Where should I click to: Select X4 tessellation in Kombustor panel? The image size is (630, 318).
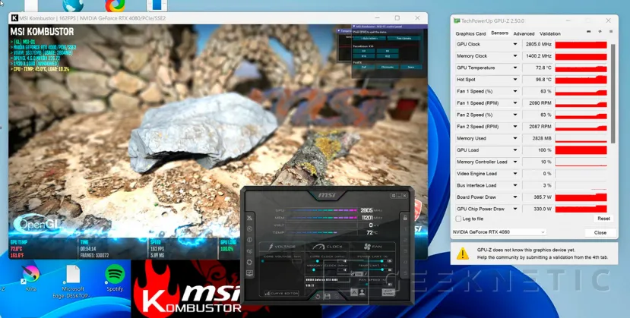[x=363, y=51]
